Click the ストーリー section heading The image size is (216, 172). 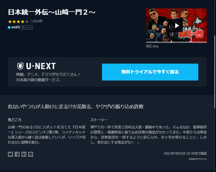tap(99, 120)
